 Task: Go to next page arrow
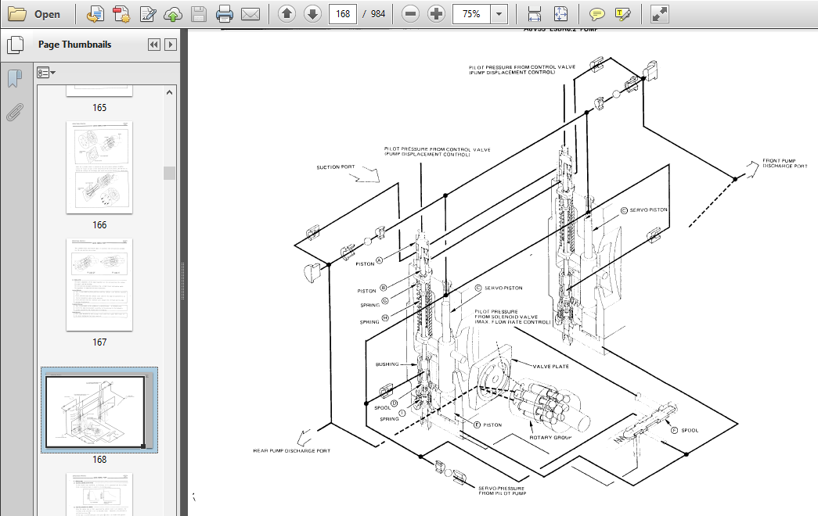(x=312, y=14)
